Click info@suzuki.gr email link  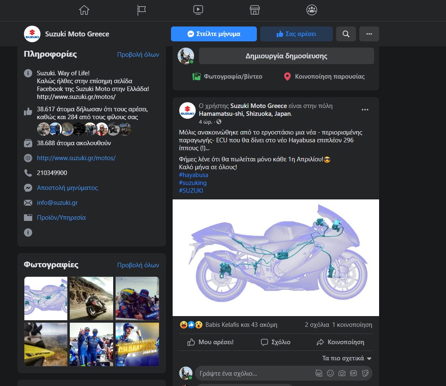tap(57, 203)
